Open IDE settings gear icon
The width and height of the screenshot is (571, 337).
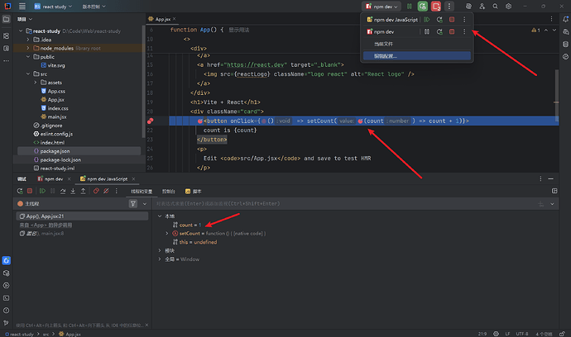click(x=508, y=6)
